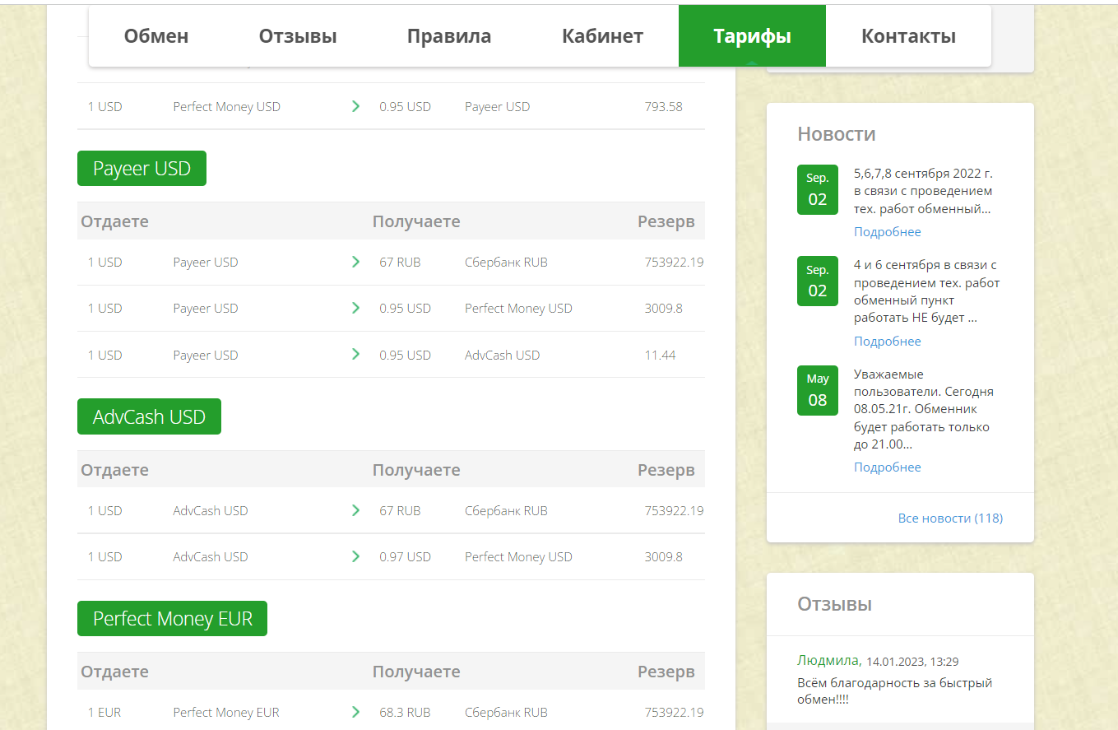Click the 1 EUR amount cell
Image resolution: width=1118 pixels, height=730 pixels.
[x=104, y=712]
